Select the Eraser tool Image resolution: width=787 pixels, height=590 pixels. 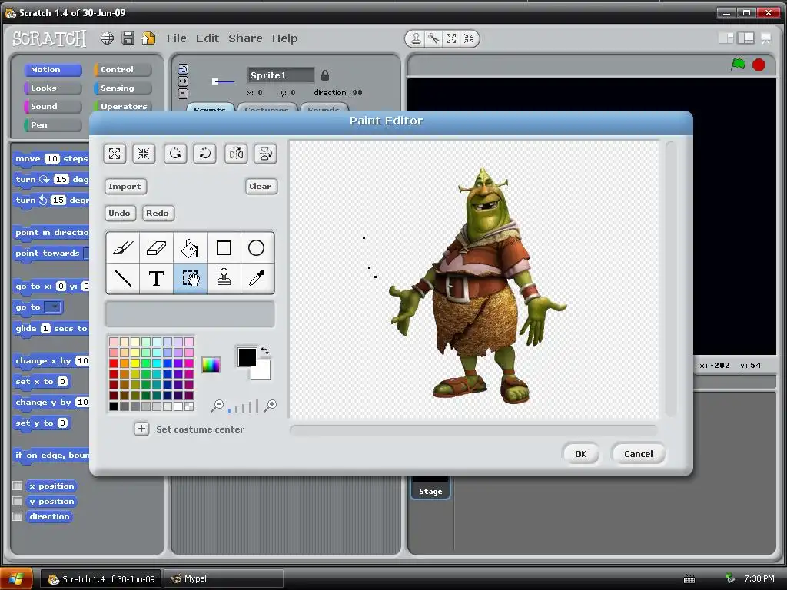[156, 248]
